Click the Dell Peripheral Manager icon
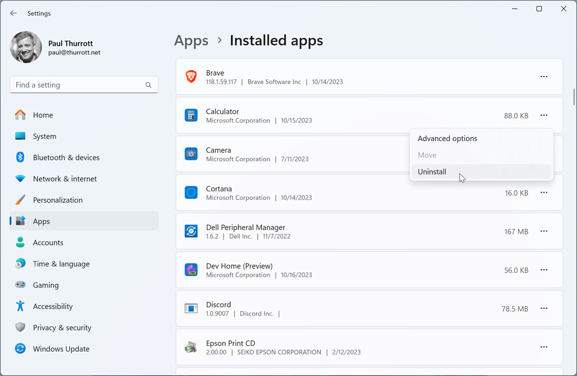 [x=191, y=231]
